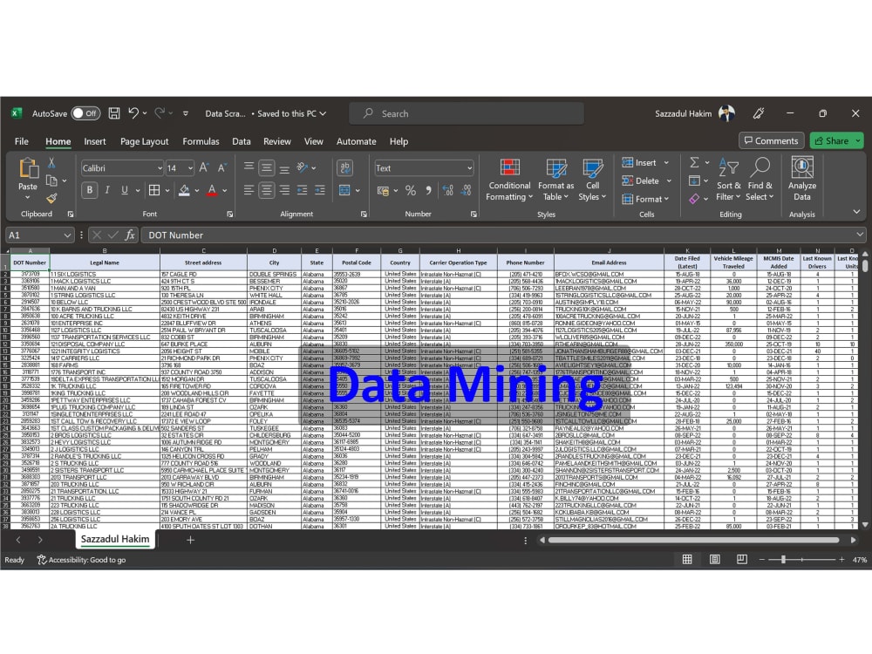The height and width of the screenshot is (654, 872).
Task: Click the AutoSum sigma icon
Action: 694,162
